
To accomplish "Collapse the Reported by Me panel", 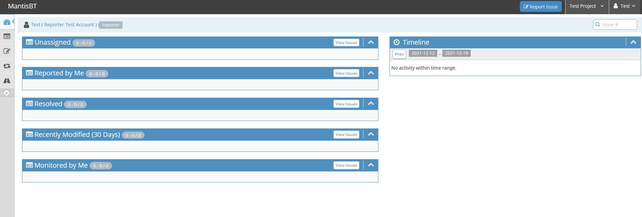I will click(x=371, y=73).
